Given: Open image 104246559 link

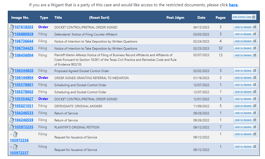Looking at the screenshot, I should 24,120.
